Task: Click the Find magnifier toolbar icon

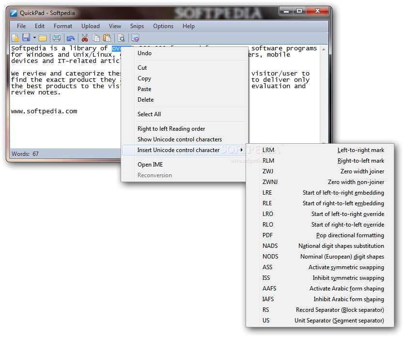Action: click(121, 38)
